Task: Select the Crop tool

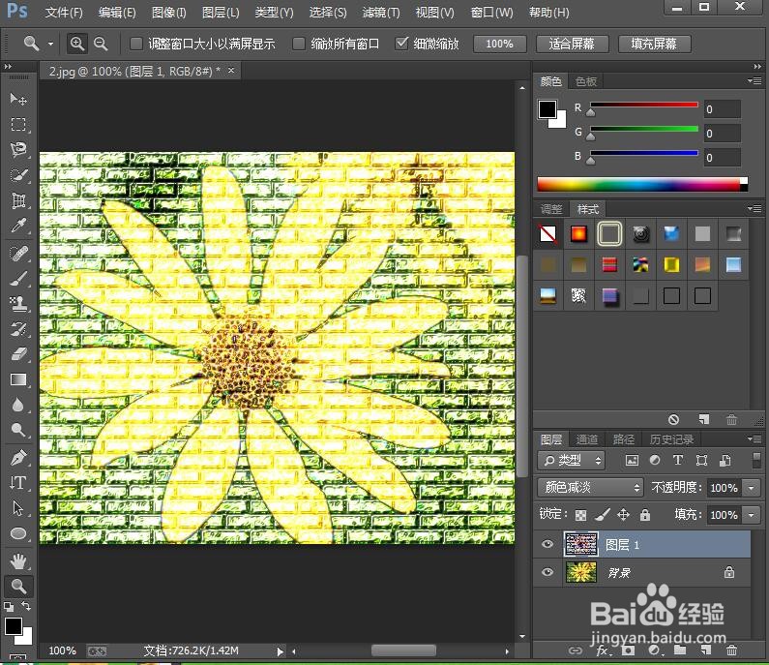Action: 18,200
